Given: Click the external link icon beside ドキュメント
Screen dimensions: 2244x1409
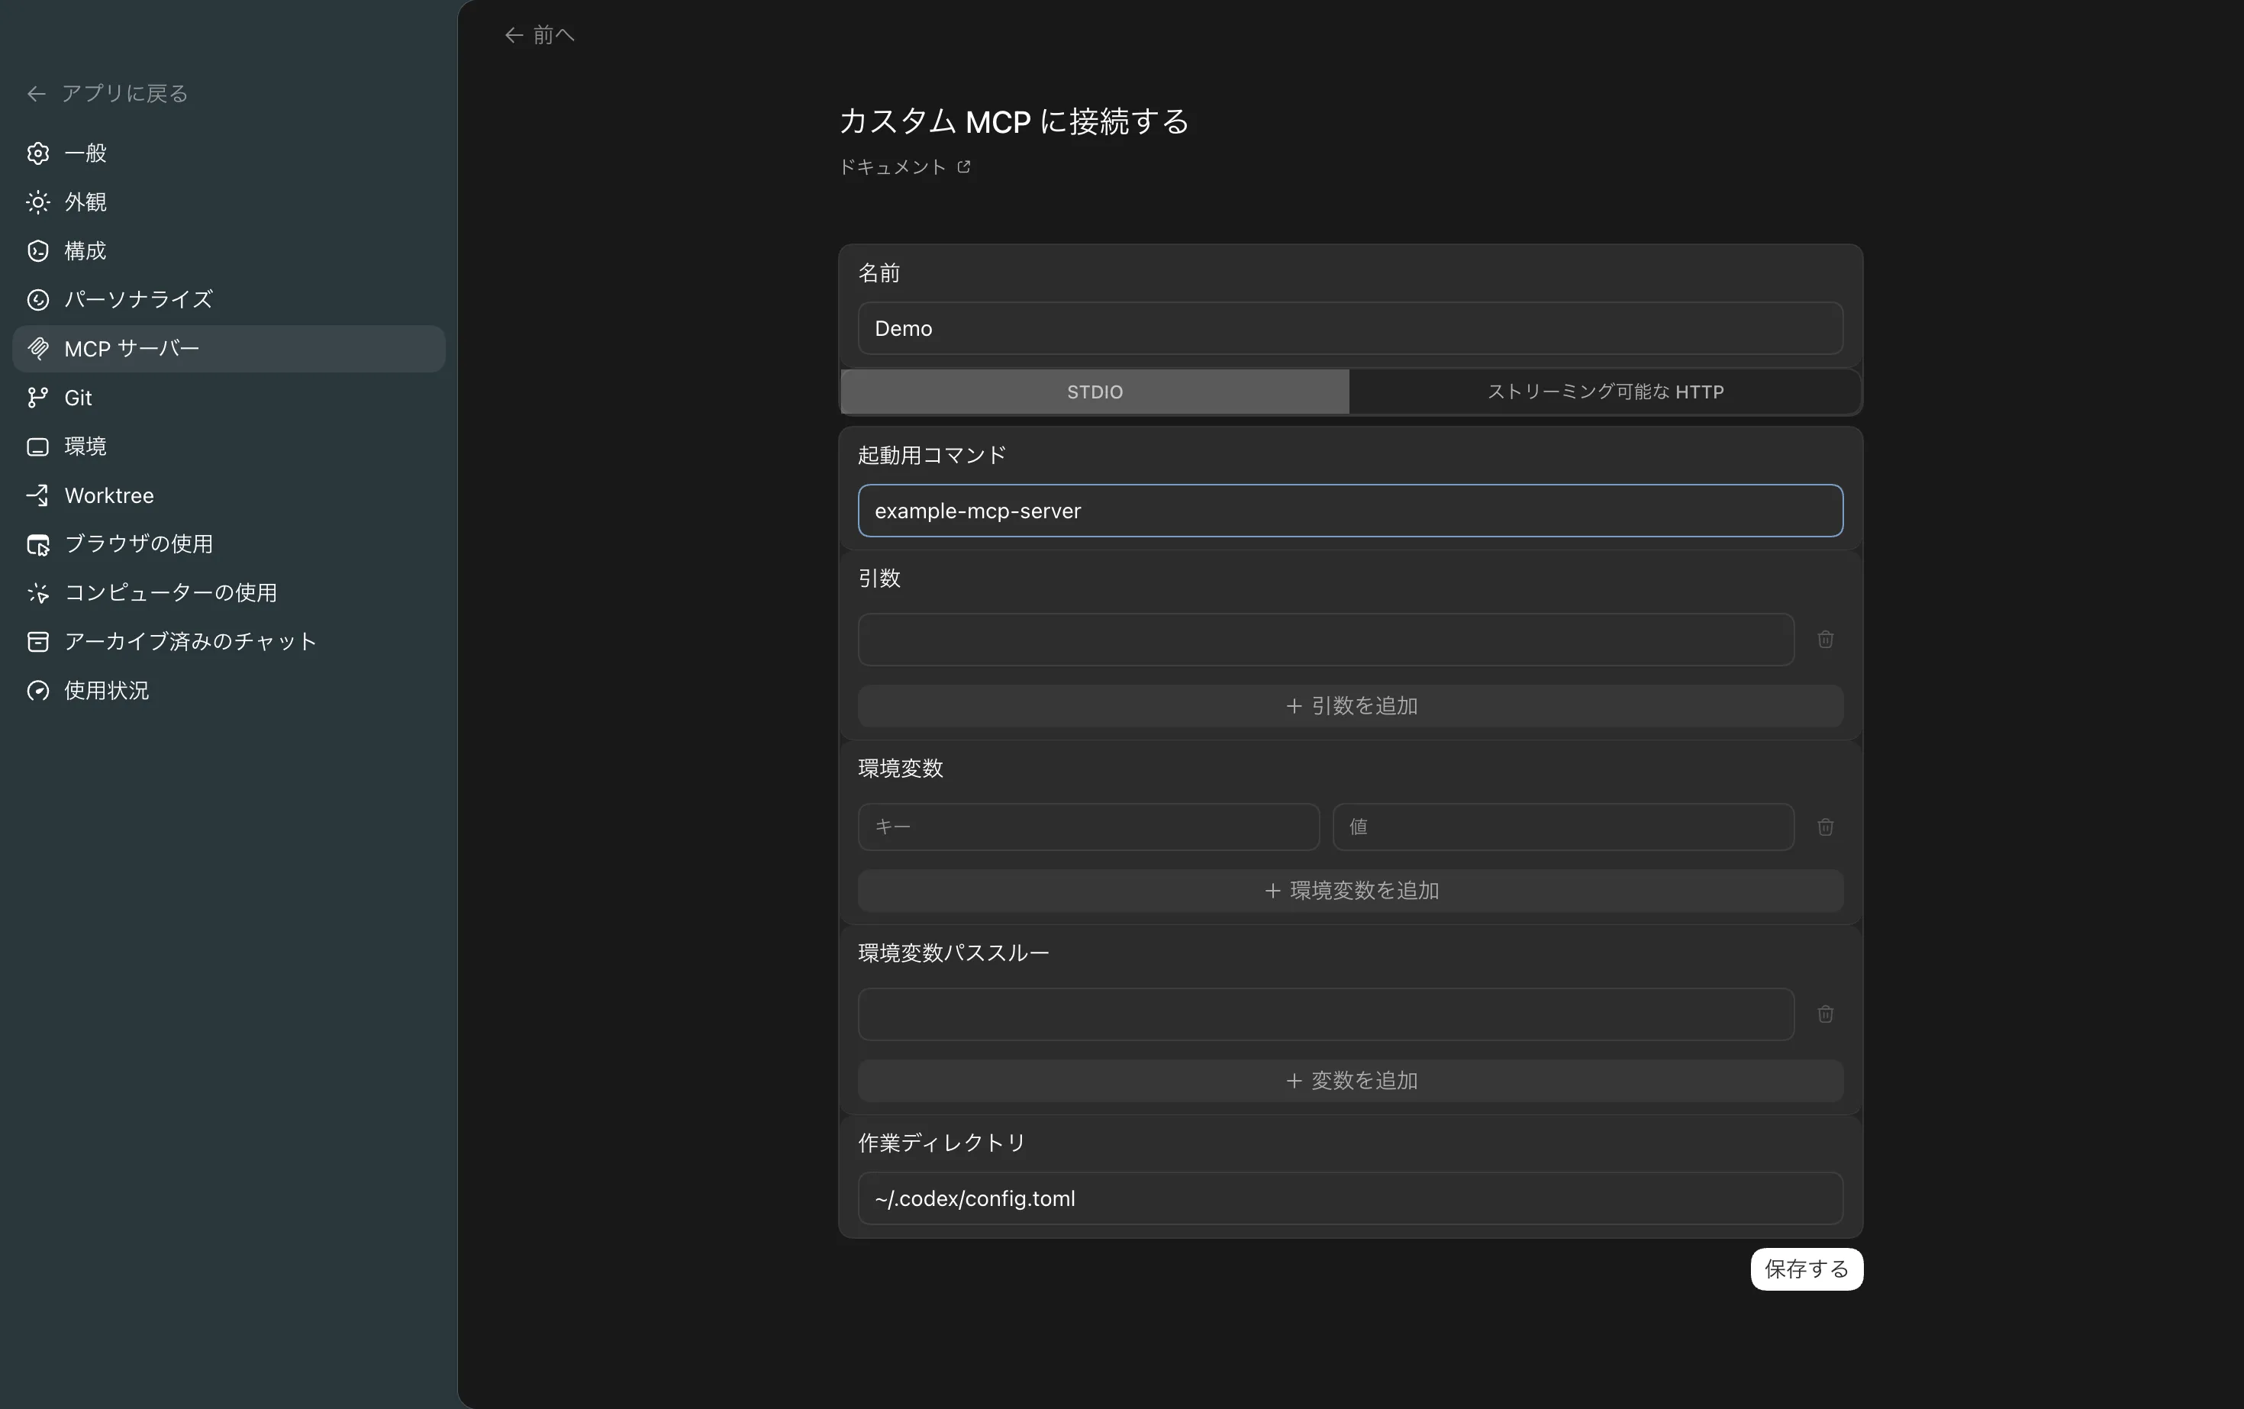Looking at the screenshot, I should click(963, 167).
